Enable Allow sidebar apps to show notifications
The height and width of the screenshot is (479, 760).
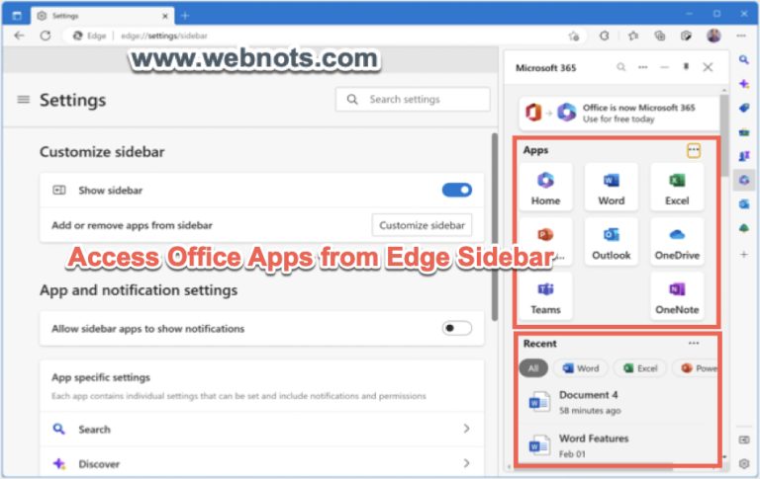(456, 328)
